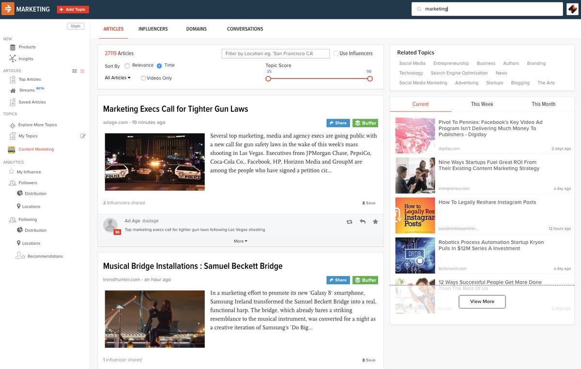Screen dimensions: 581x369
Task: Click the View More button
Action: 482,301
